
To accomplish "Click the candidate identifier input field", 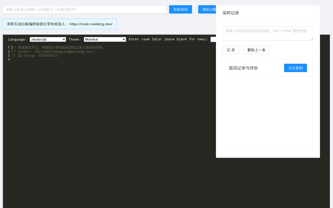I will 85,9.
